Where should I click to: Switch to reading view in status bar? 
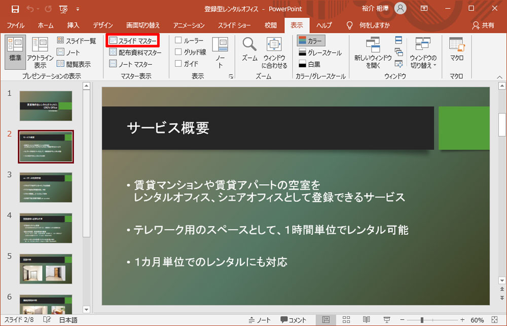[x=367, y=320]
